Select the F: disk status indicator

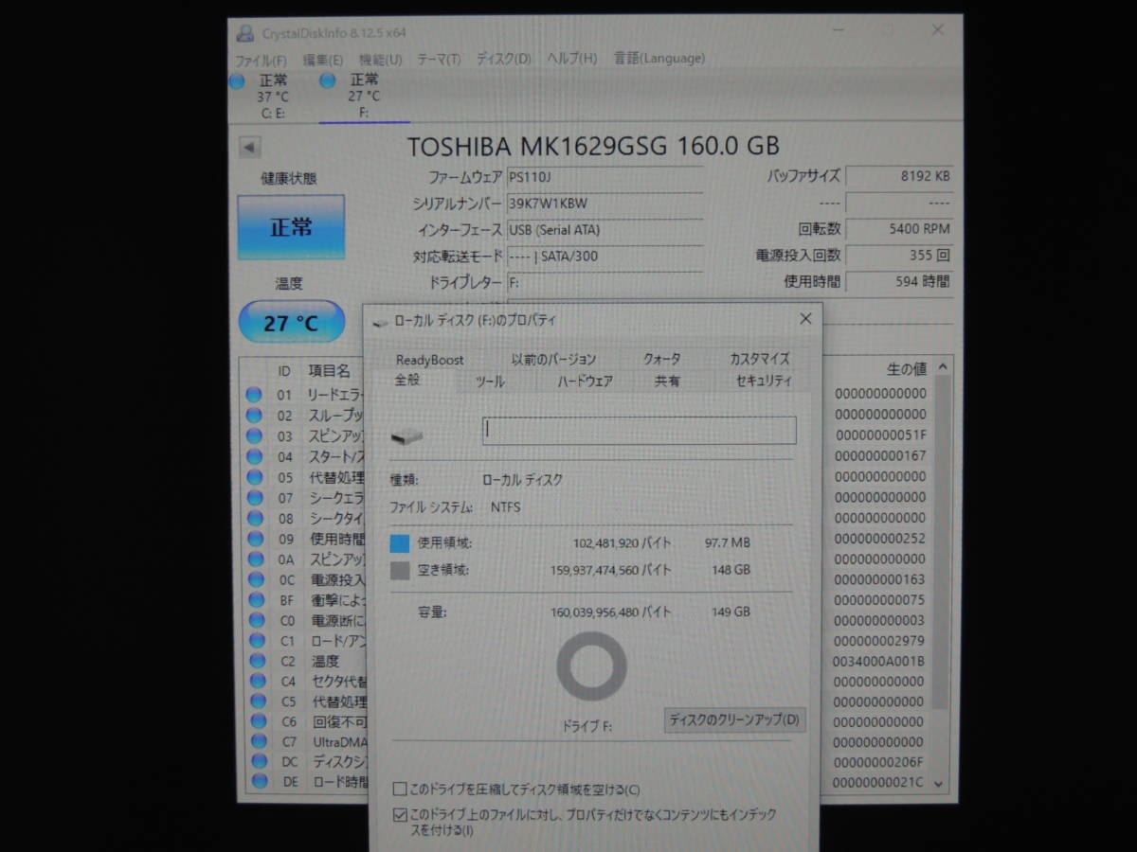364,97
